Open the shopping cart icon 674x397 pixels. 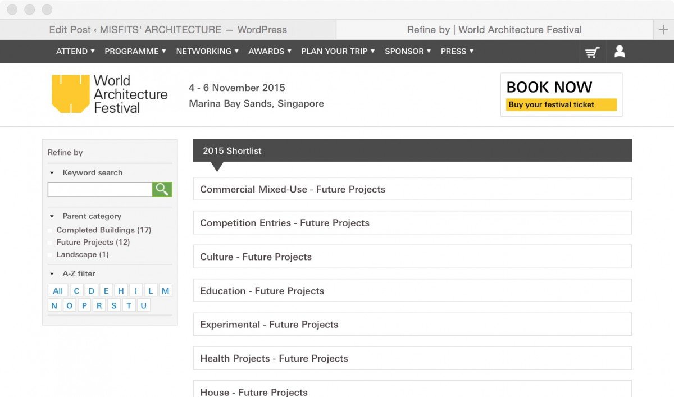592,52
